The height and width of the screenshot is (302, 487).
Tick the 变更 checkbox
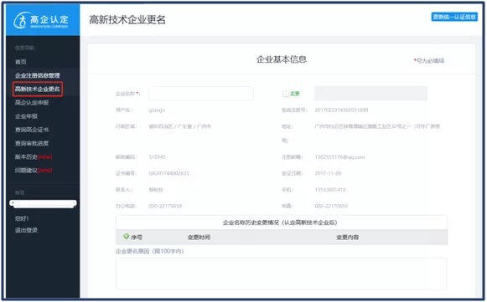click(x=286, y=94)
